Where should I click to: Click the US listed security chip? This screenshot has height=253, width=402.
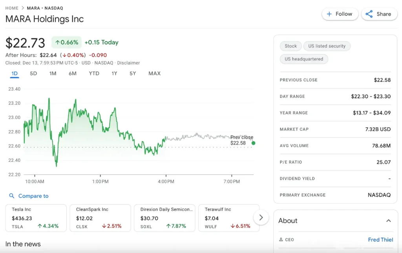pyautogui.click(x=327, y=46)
